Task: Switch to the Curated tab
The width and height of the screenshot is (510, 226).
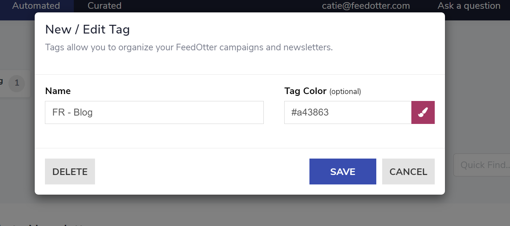Action: click(104, 6)
